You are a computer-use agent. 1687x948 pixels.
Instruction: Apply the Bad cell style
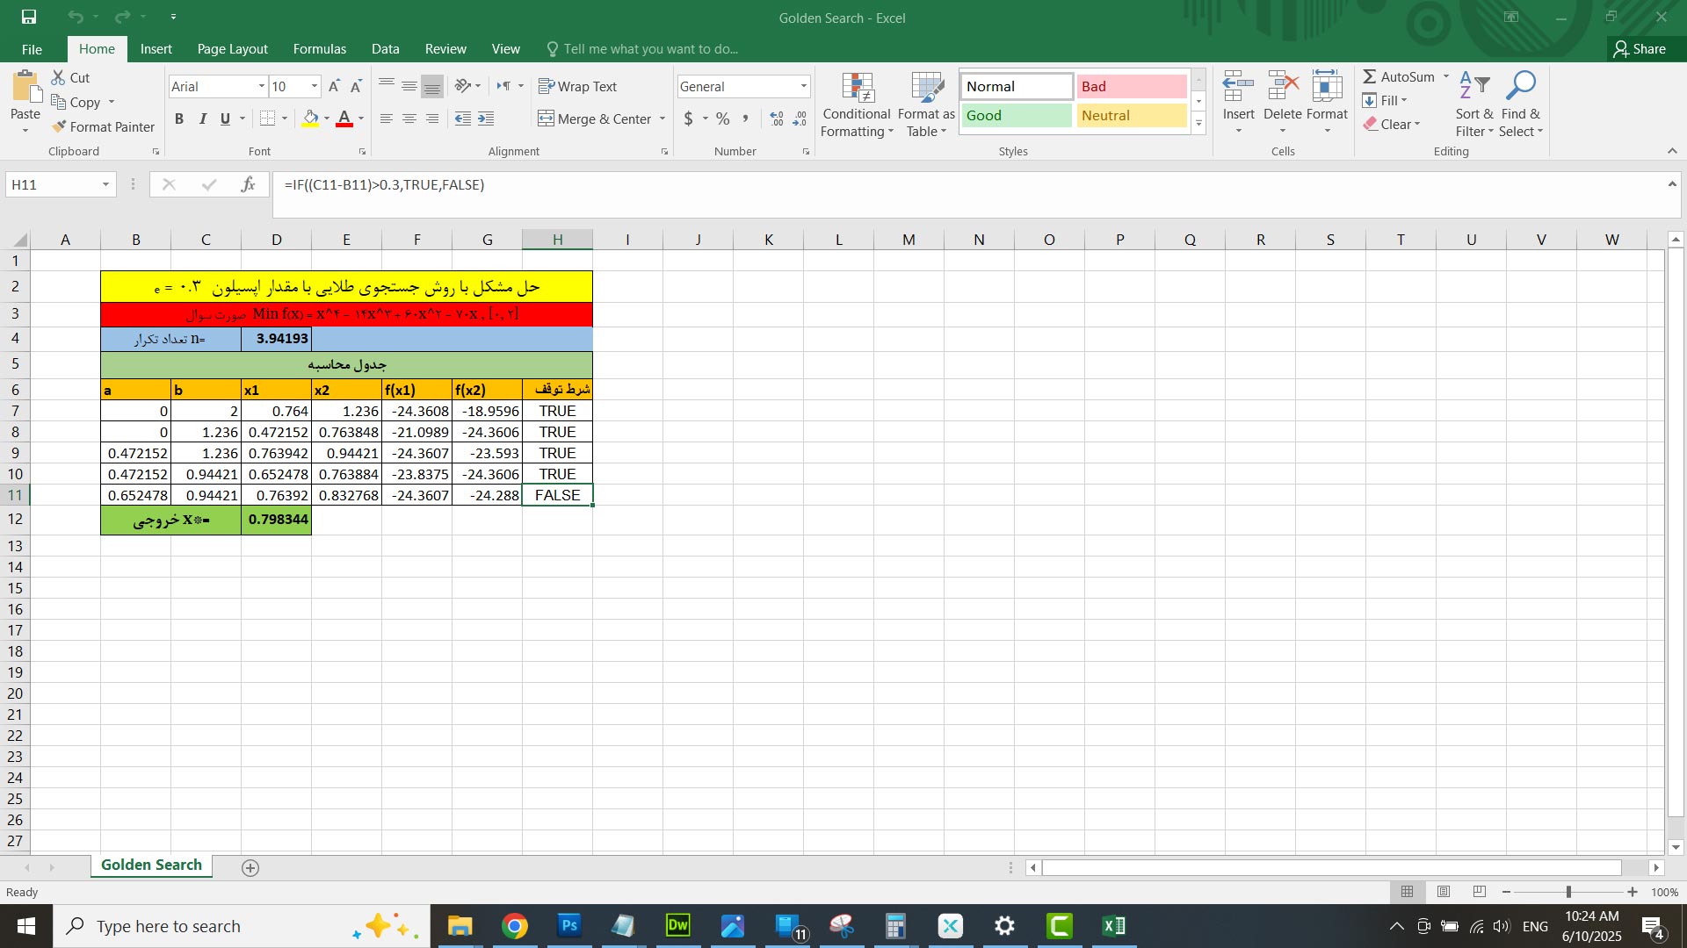coord(1131,86)
